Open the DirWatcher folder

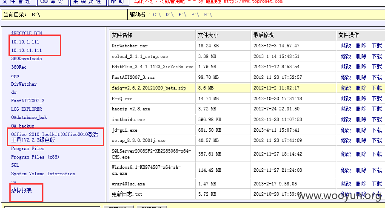(24, 84)
